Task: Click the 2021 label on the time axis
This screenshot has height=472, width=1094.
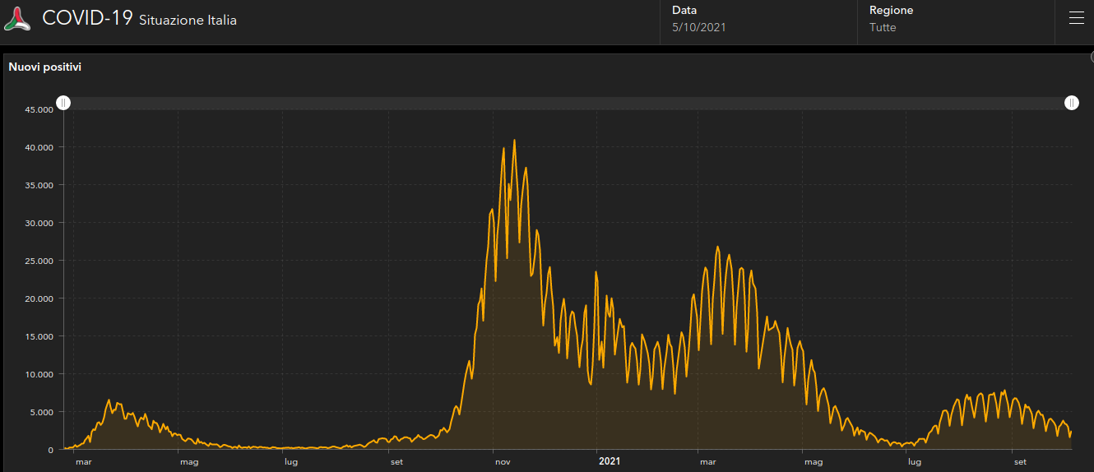Action: click(610, 461)
